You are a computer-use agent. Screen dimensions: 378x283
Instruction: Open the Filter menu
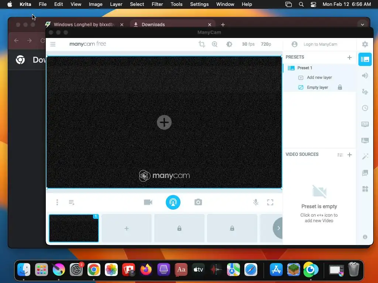[157, 4]
